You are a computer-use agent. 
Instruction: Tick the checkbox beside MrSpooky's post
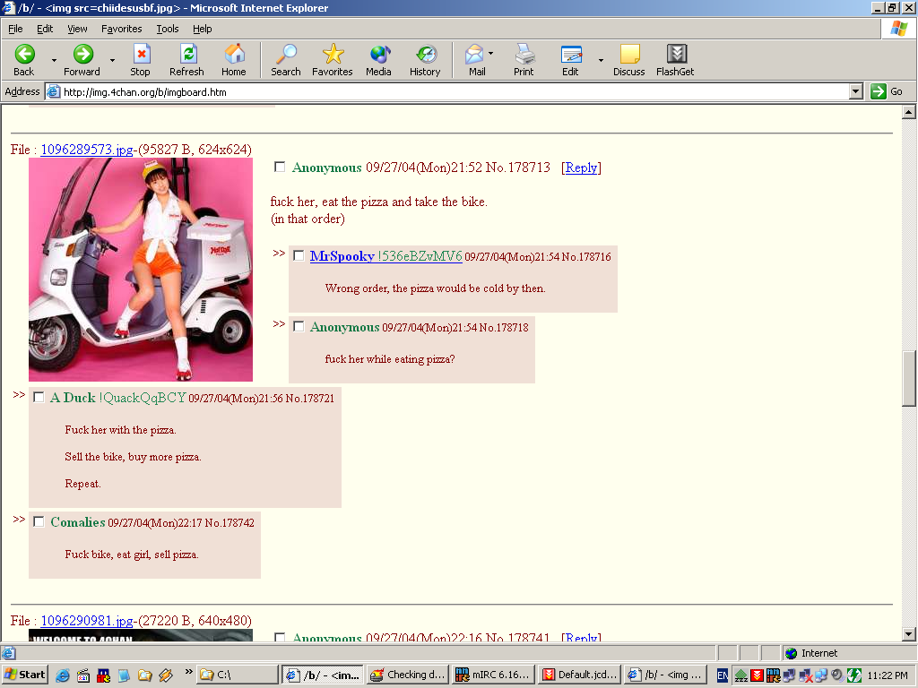[x=299, y=256]
